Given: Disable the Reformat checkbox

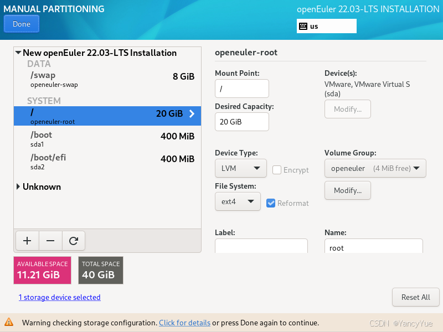Looking at the screenshot, I should tap(271, 203).
